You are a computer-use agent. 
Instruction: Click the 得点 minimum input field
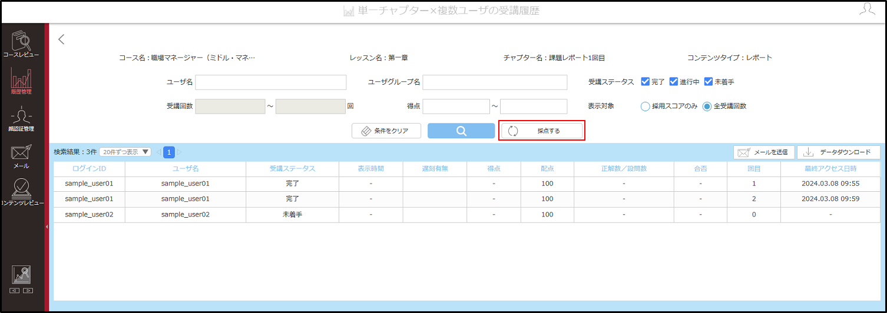coord(456,106)
